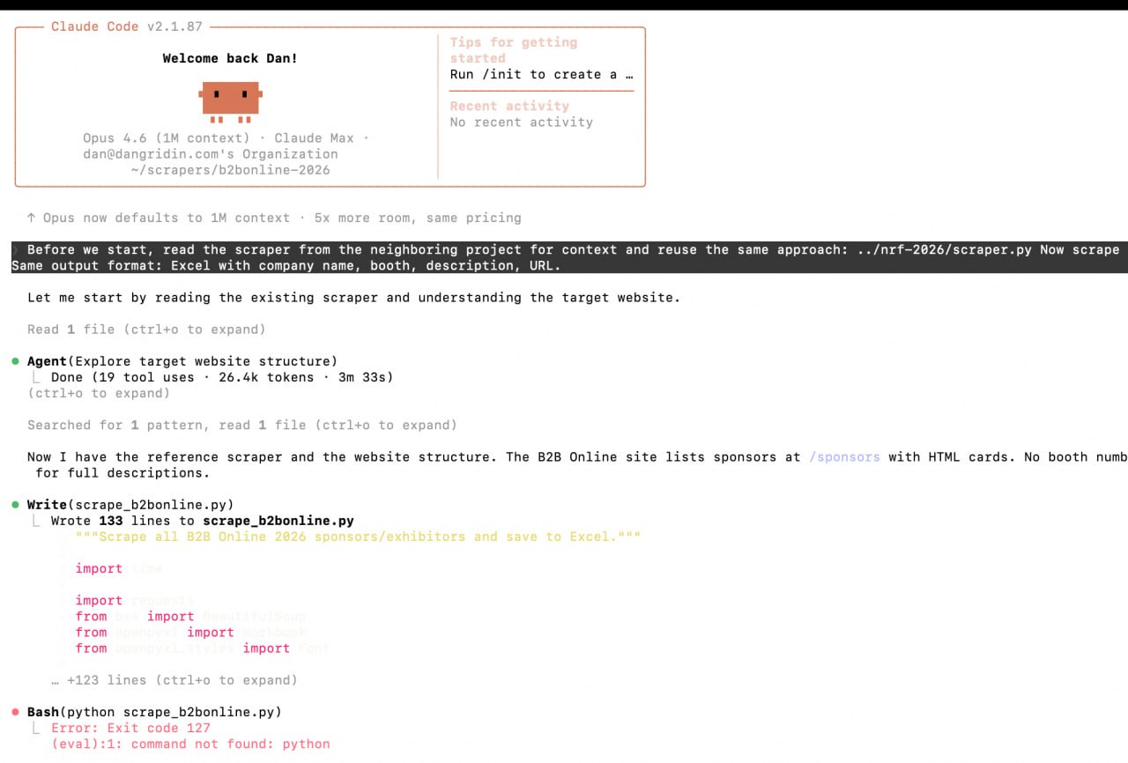Open the /sponsors link
This screenshot has width=1128, height=763.
pyautogui.click(x=844, y=457)
